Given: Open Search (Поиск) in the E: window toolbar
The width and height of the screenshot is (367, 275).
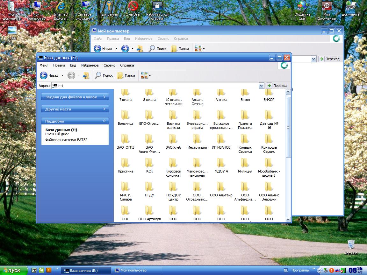Looking at the screenshot, I should tap(104, 75).
